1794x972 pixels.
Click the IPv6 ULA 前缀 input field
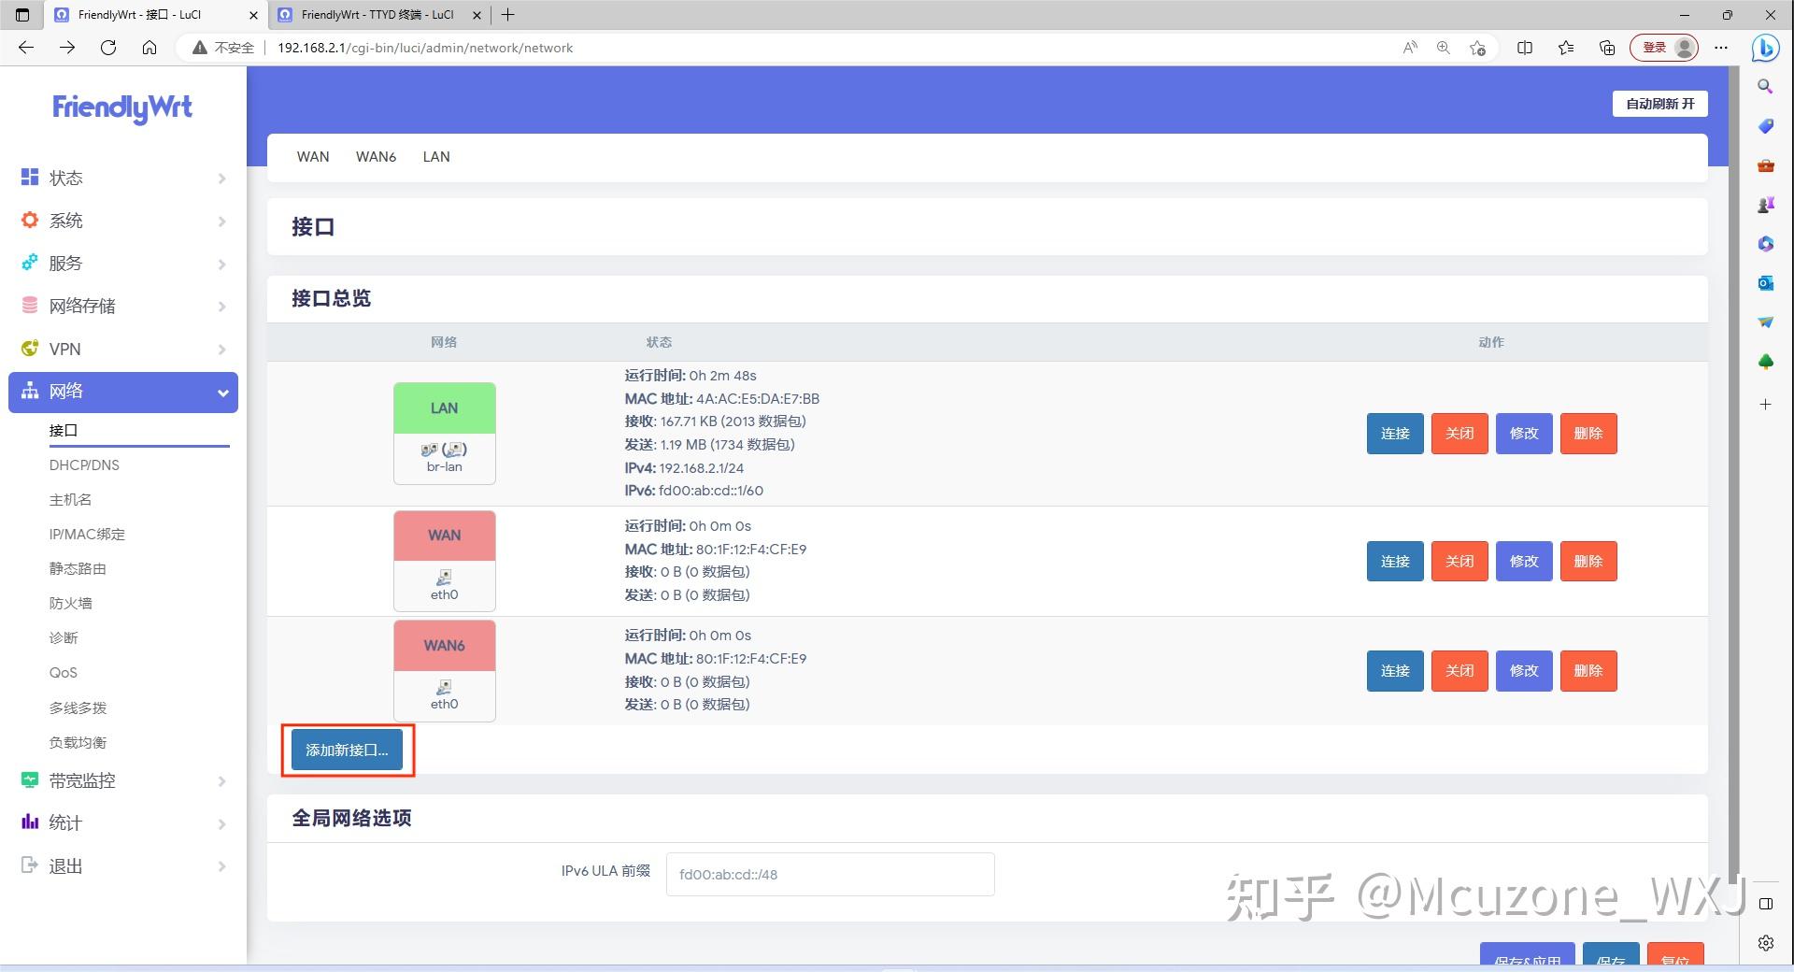pyautogui.click(x=829, y=874)
